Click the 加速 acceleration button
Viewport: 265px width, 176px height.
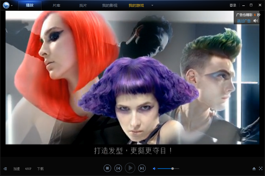[x=16, y=169]
